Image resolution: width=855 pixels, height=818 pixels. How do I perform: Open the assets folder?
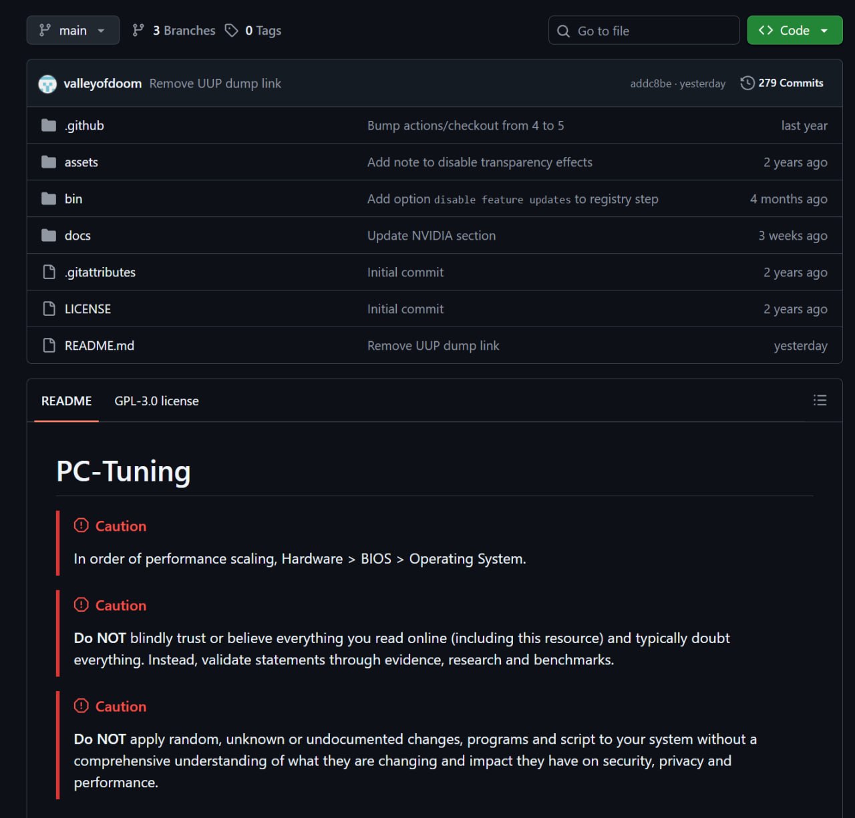[81, 162]
